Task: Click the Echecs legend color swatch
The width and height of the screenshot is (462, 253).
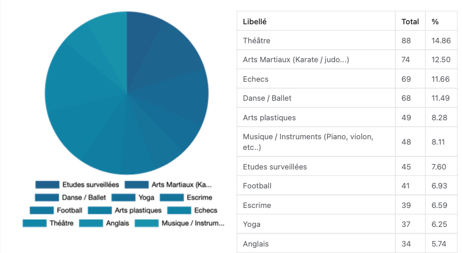Action: (x=179, y=210)
